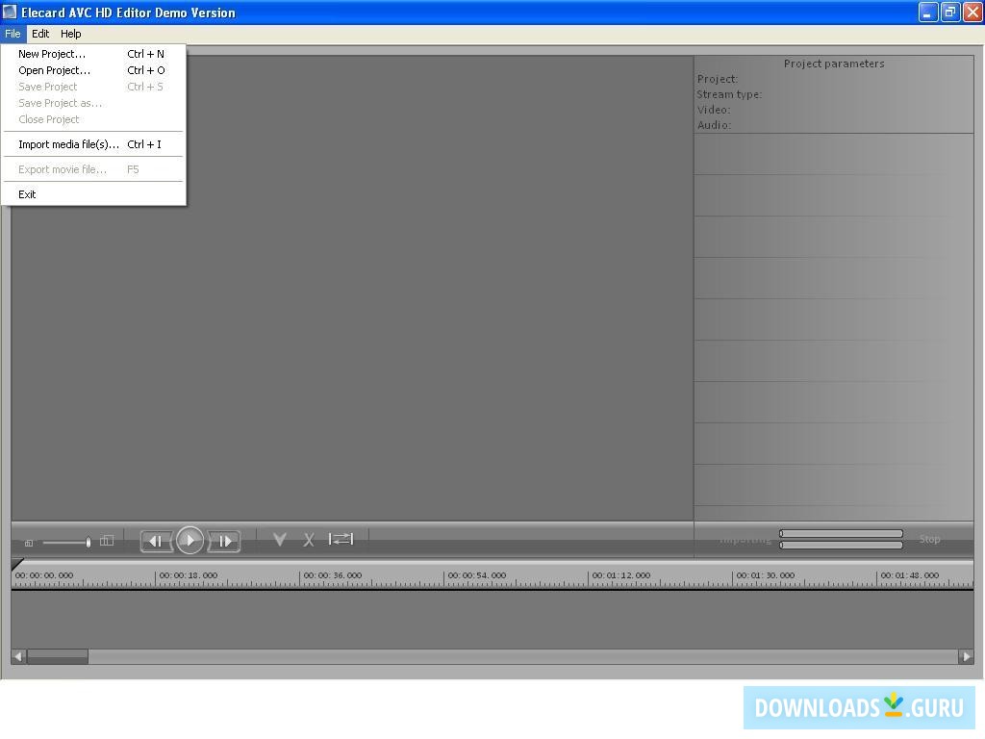Click the loop playback range icon
The image size is (985, 739).
point(340,539)
